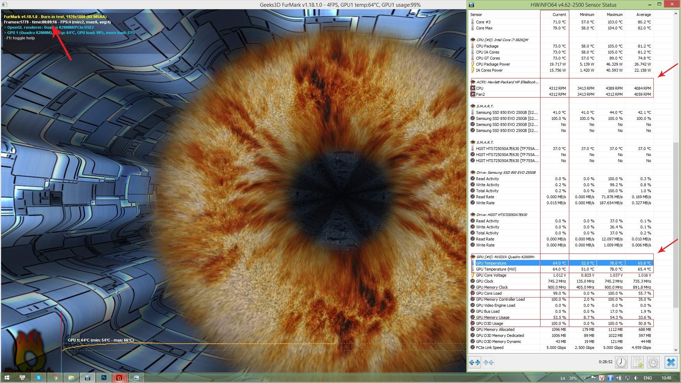This screenshot has width=681, height=383.
Task: Click the FurMark window title bar
Action: 233,5
